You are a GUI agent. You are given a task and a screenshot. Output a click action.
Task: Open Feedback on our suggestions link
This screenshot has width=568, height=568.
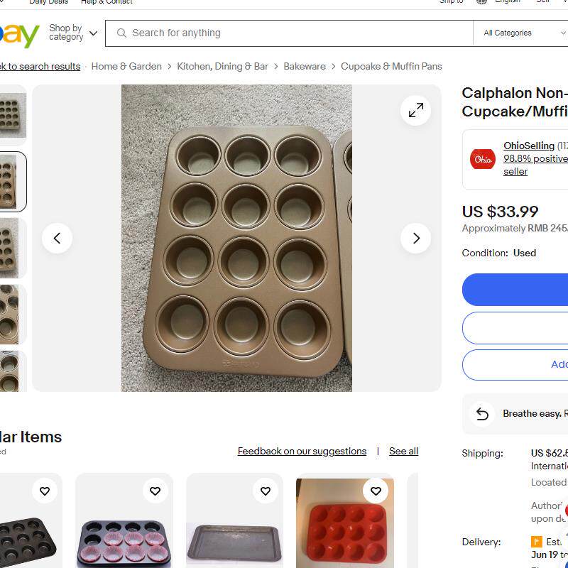(x=302, y=452)
